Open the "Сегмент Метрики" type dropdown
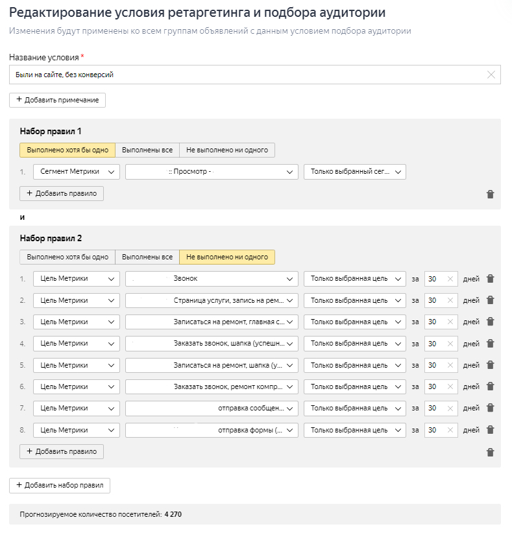 pyautogui.click(x=77, y=171)
